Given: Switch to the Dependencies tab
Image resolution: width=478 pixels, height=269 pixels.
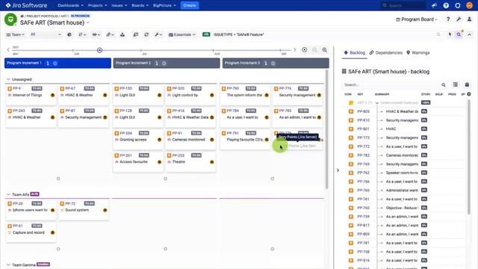Looking at the screenshot, I should pos(386,52).
